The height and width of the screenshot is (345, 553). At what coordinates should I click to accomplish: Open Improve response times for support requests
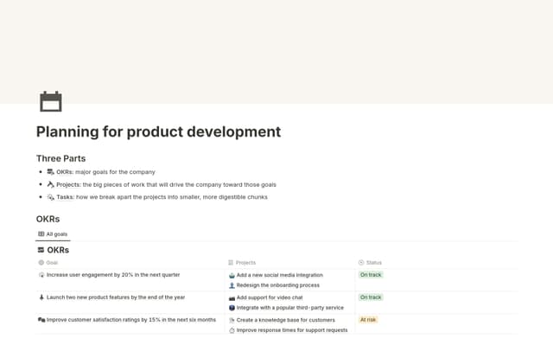tap(292, 330)
